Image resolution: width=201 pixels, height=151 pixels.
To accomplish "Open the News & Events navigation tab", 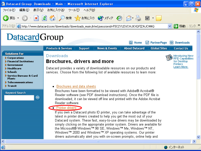I will [x=107, y=48].
